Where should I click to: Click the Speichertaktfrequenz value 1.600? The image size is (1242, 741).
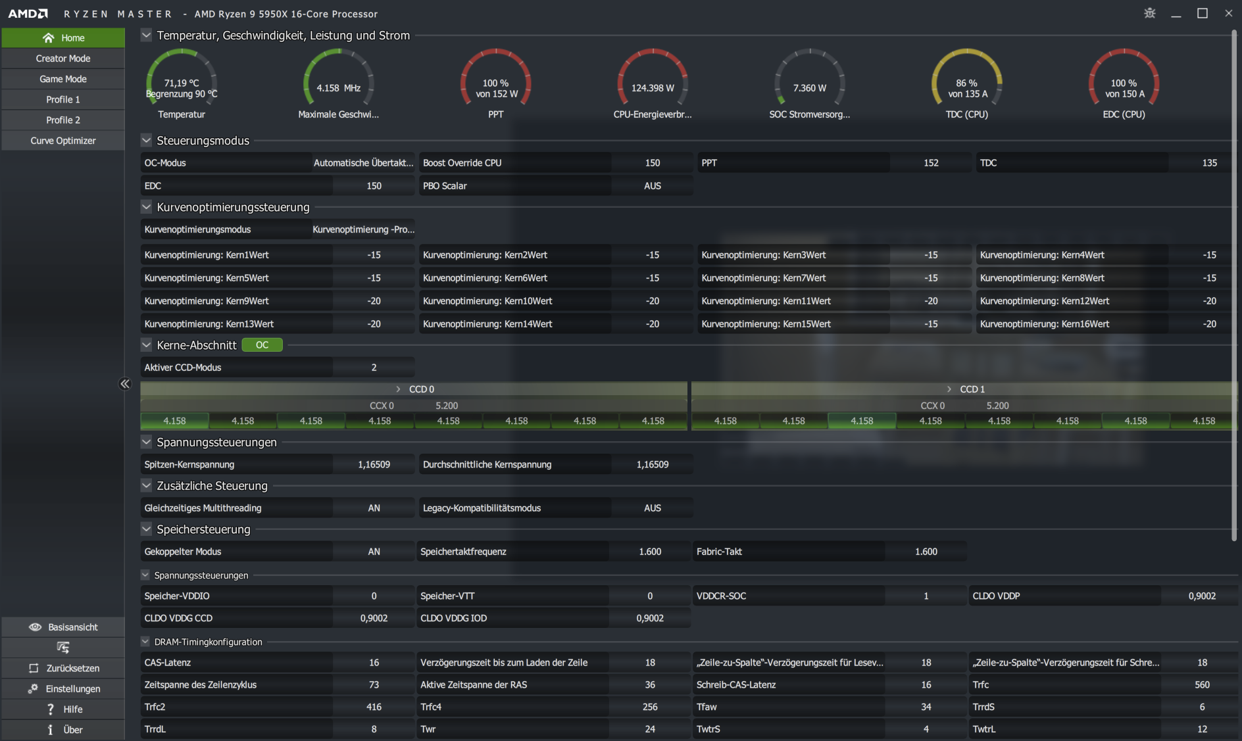pyautogui.click(x=650, y=552)
